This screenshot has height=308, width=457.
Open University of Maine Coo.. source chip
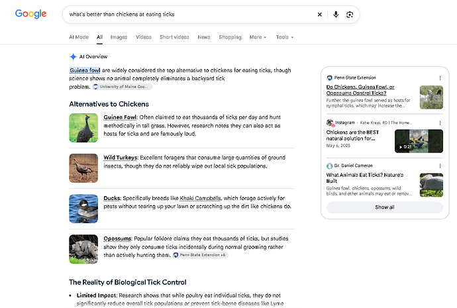tap(122, 87)
